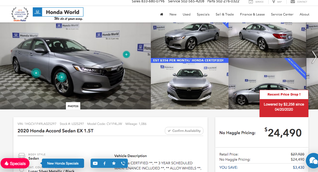Open the rear view thumbnail photo

[267, 40]
